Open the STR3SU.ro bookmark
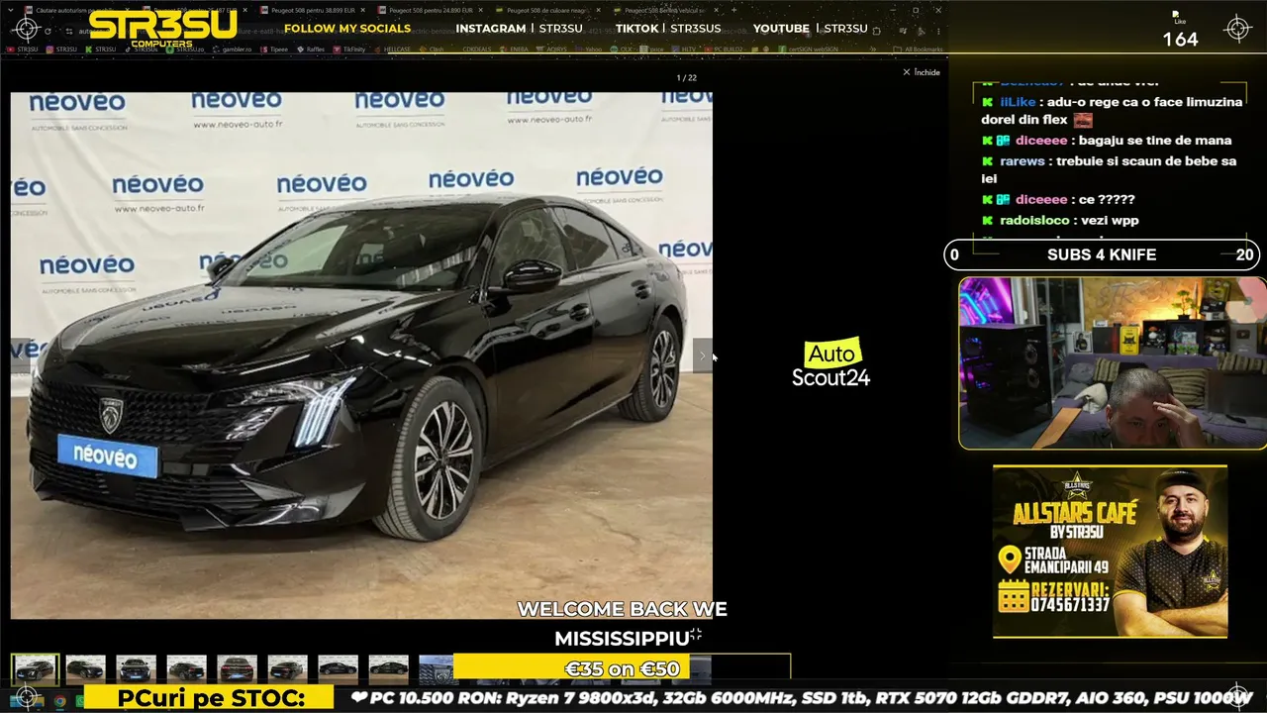This screenshot has height=713, width=1267. point(185,49)
